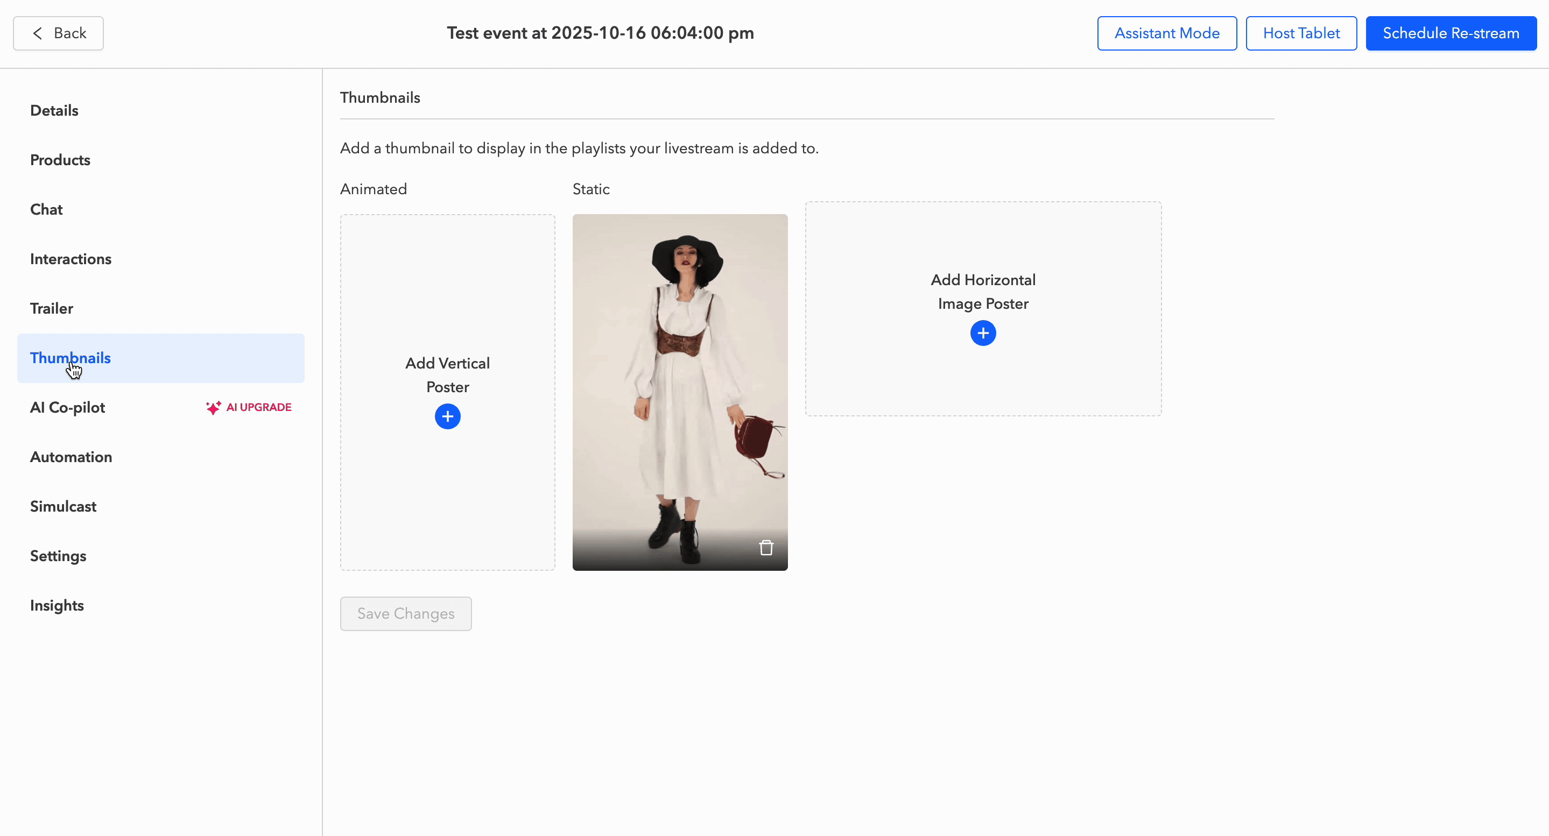This screenshot has width=1549, height=836.
Task: Open the AI Co-pilot section
Action: [x=67, y=407]
